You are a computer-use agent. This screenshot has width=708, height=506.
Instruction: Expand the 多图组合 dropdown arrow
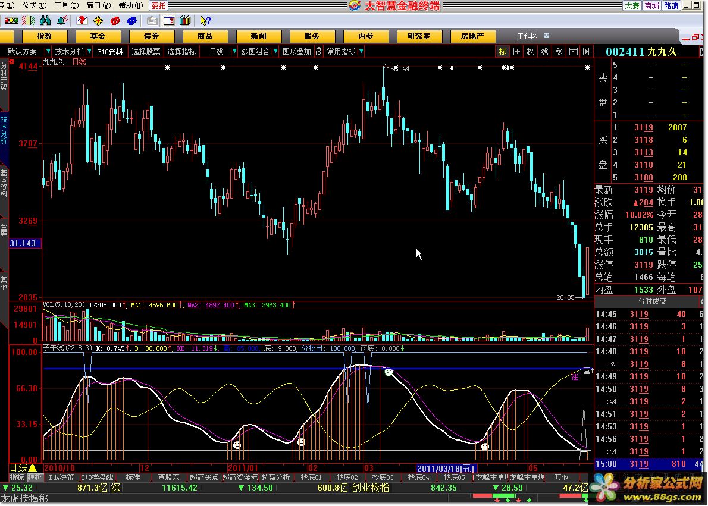(275, 52)
